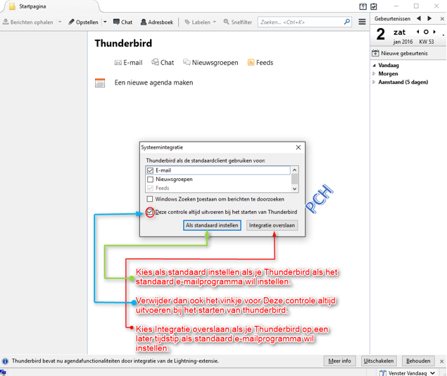The image size is (447, 376).
Task: Toggle the Nieuwsgroepen checkbox
Action: (150, 180)
